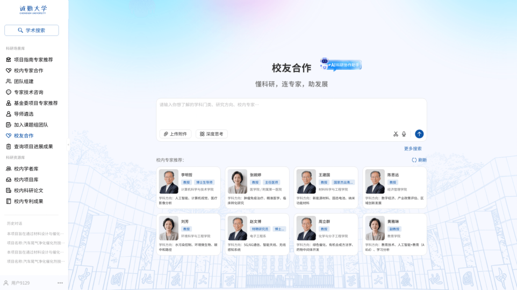Open expert card for 张婉婷
The width and height of the screenshot is (517, 290).
coord(257,187)
